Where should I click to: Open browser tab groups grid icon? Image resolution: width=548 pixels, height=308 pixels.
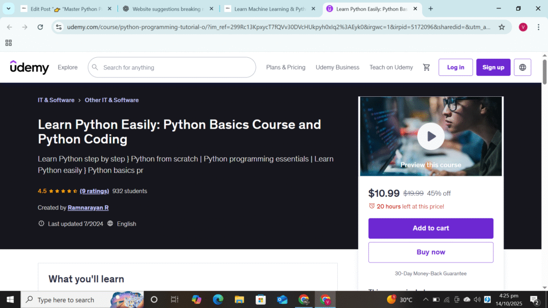coord(9,43)
